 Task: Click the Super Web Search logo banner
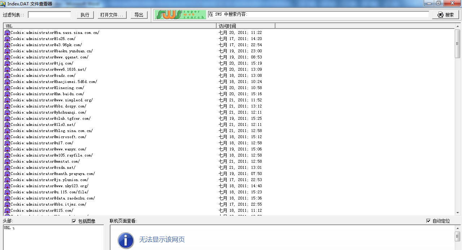180,14
